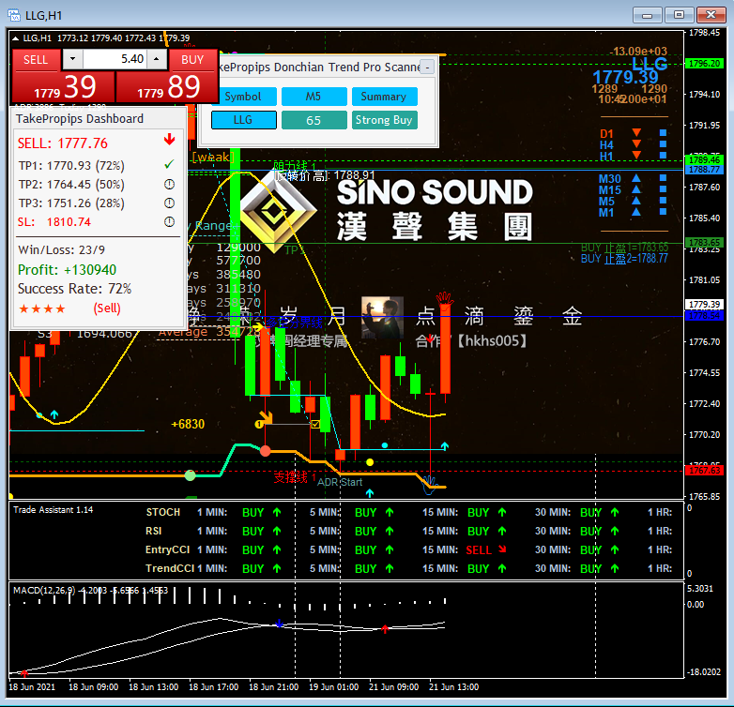Image resolution: width=734 pixels, height=707 pixels.
Task: Click the four-star rating in dashboard
Action: (x=42, y=309)
